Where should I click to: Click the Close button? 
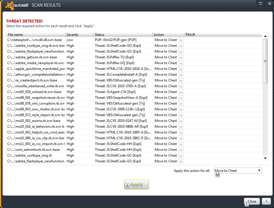[252, 201]
